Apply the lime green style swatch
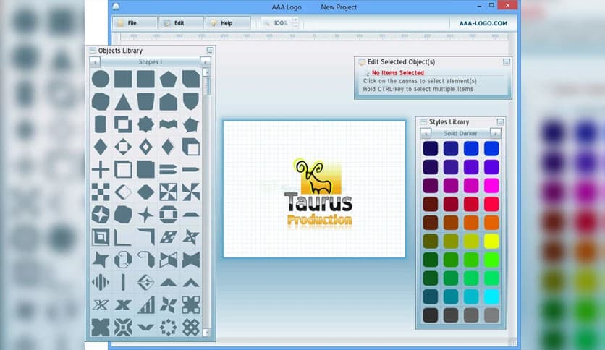 491,260
